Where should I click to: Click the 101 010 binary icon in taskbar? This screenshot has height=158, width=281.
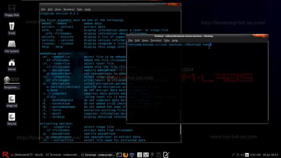point(159,155)
